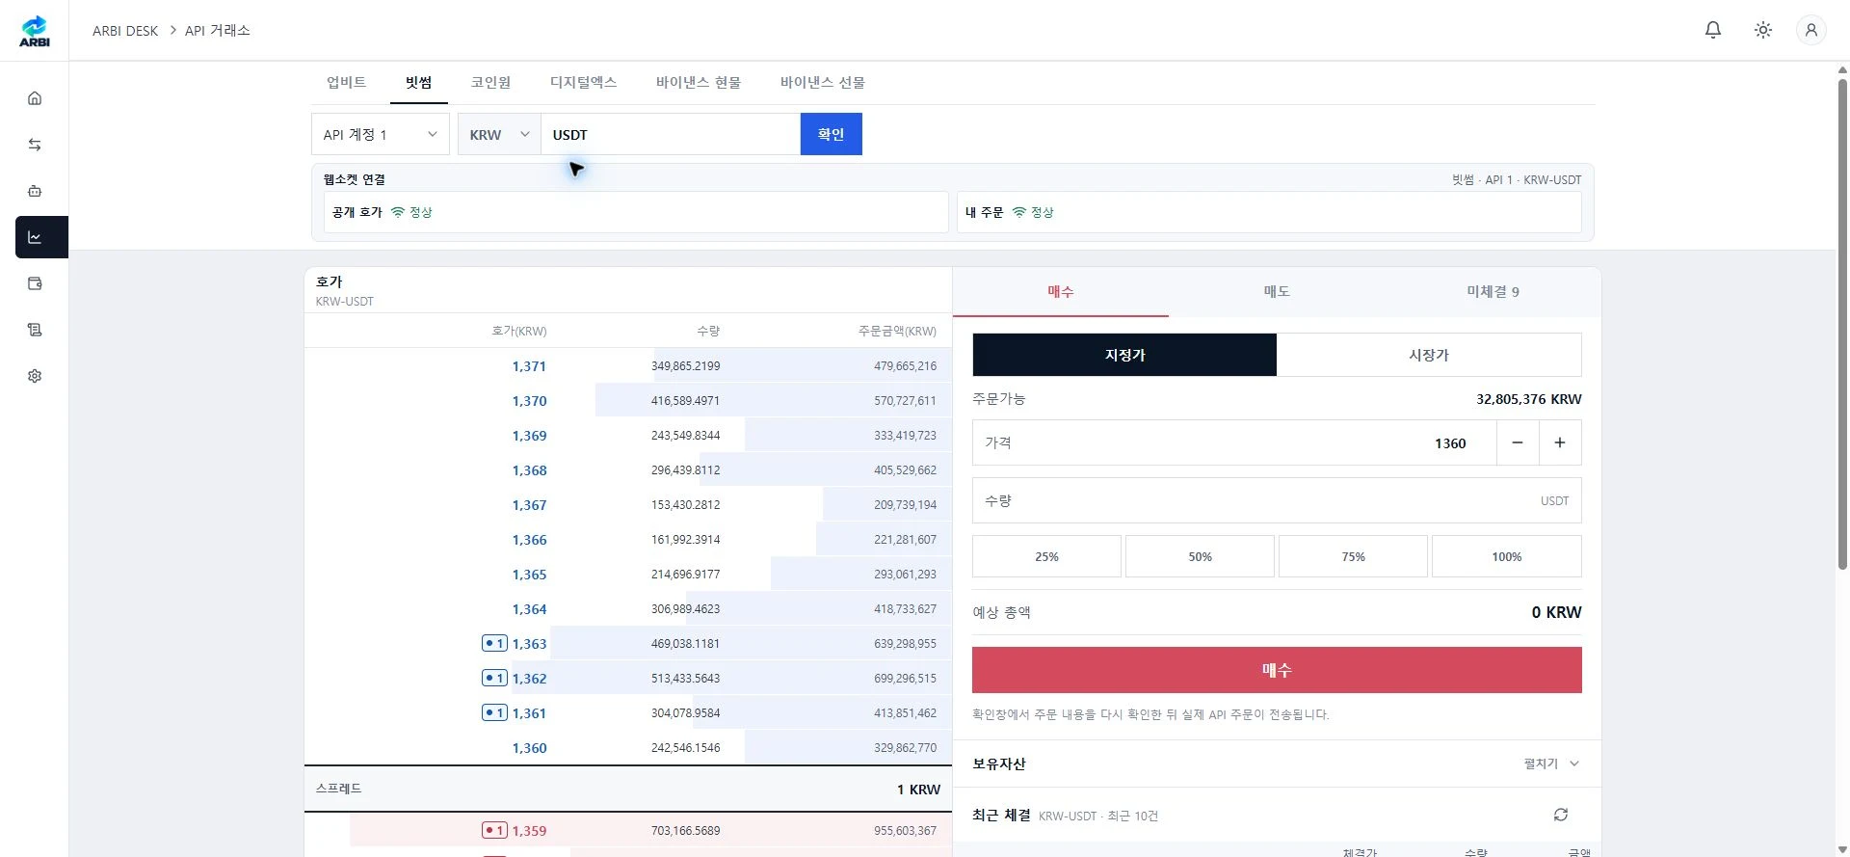Image resolution: width=1850 pixels, height=857 pixels.
Task: Open the API 계정 1 dropdown
Action: tap(381, 134)
